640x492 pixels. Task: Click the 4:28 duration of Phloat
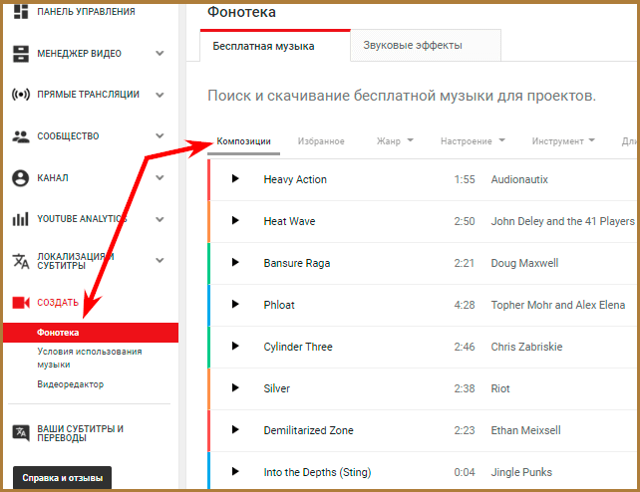coord(465,305)
